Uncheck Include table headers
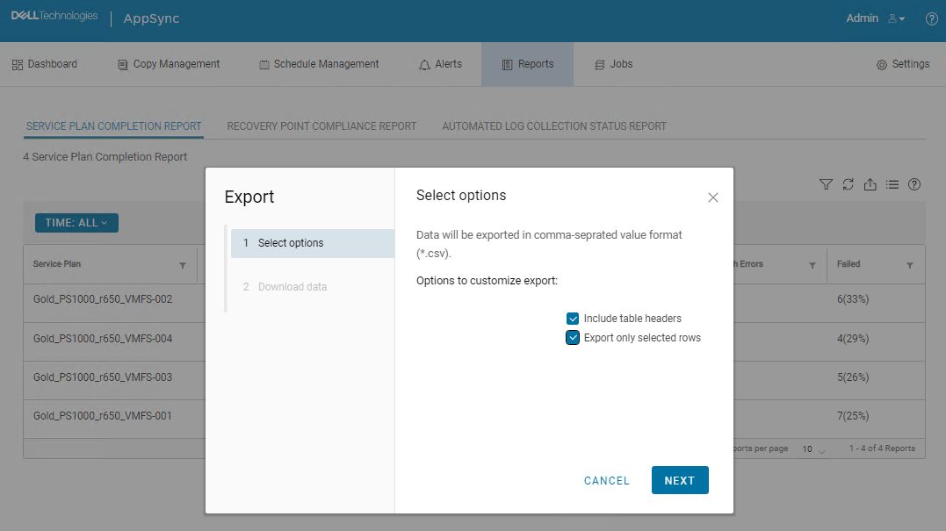946x531 pixels. (x=573, y=319)
